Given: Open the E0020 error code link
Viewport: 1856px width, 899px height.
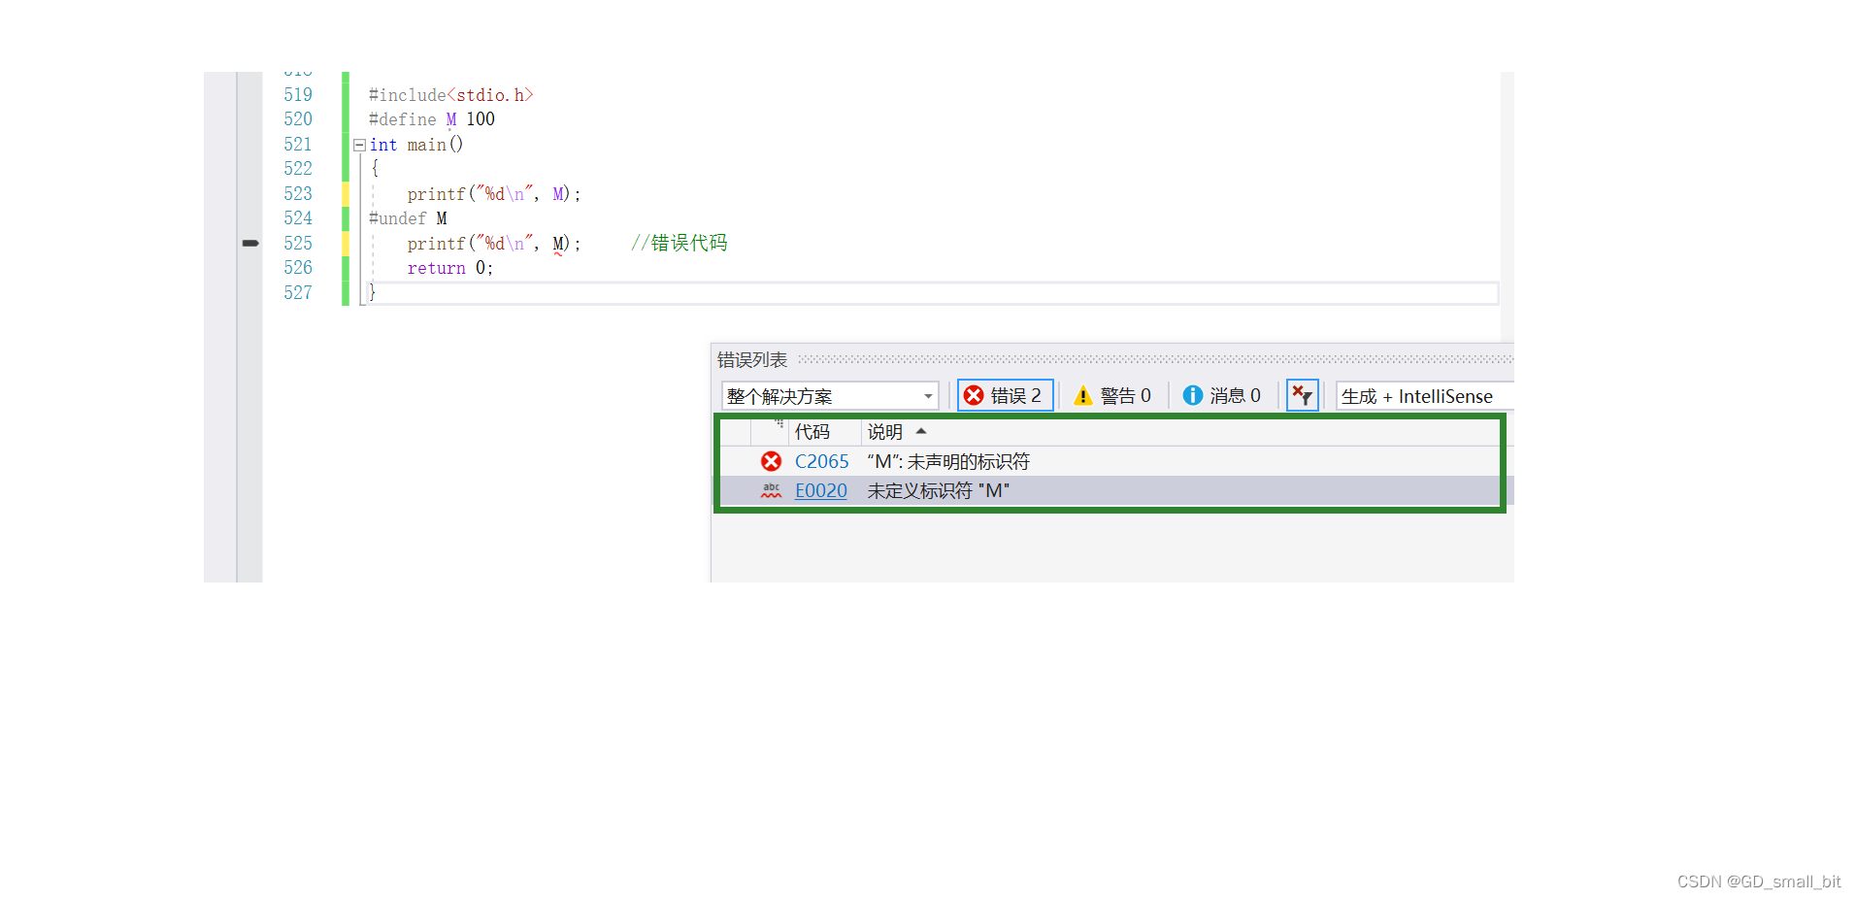Looking at the screenshot, I should [821, 491].
